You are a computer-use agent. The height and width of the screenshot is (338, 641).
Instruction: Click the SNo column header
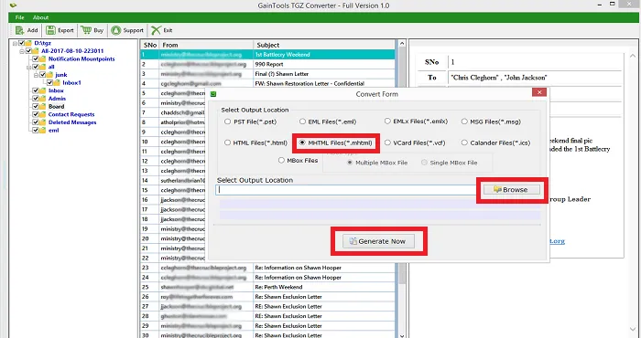[150, 45]
